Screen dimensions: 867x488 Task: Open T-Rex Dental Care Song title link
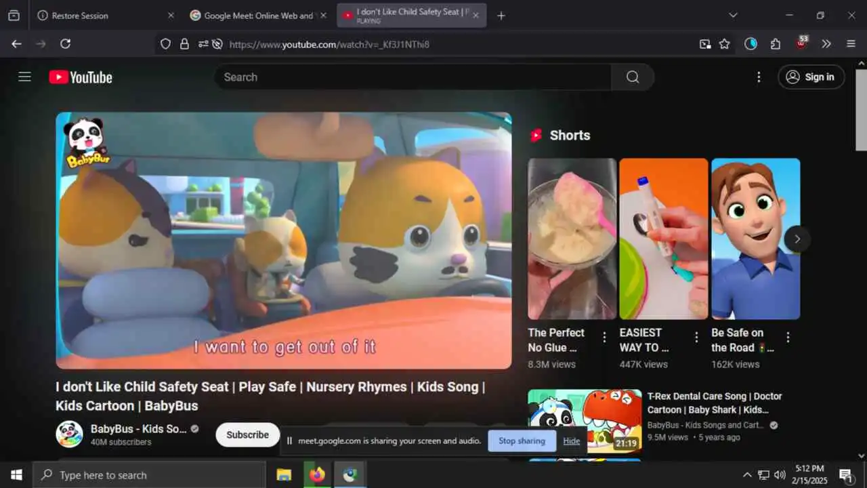tap(715, 403)
